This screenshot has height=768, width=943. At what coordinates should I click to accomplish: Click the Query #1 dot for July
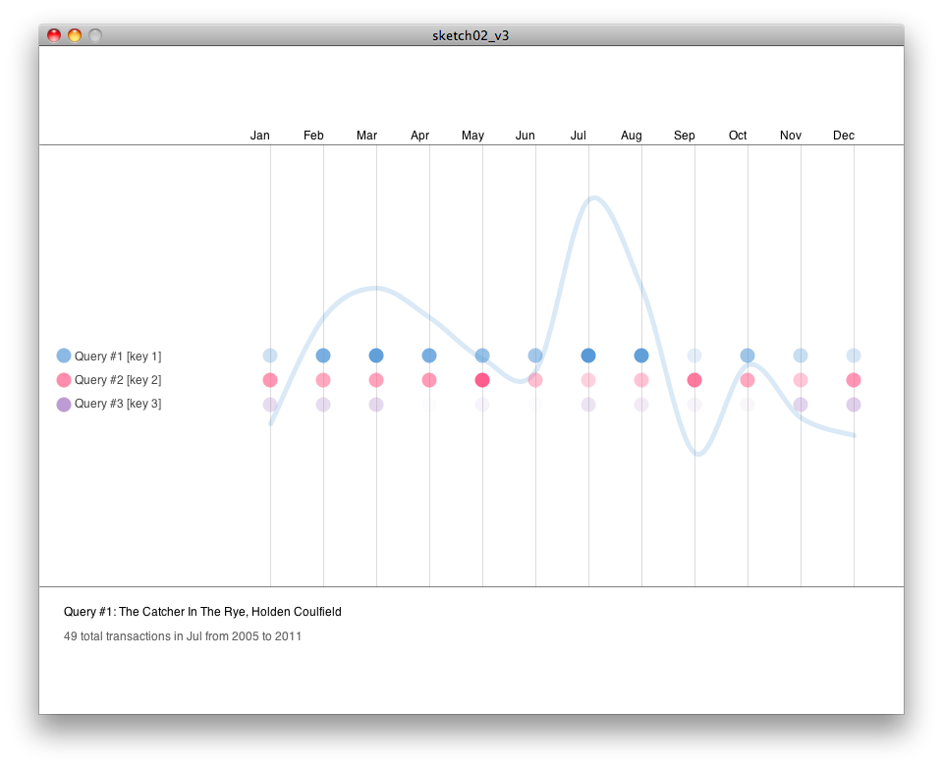[588, 356]
